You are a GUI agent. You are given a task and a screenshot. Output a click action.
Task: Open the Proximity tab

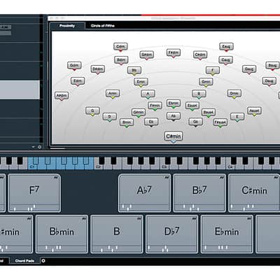[67, 26]
